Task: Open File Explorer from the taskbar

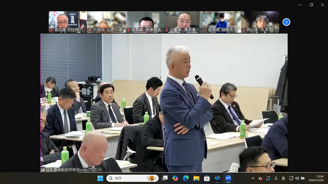Action: click(196, 178)
